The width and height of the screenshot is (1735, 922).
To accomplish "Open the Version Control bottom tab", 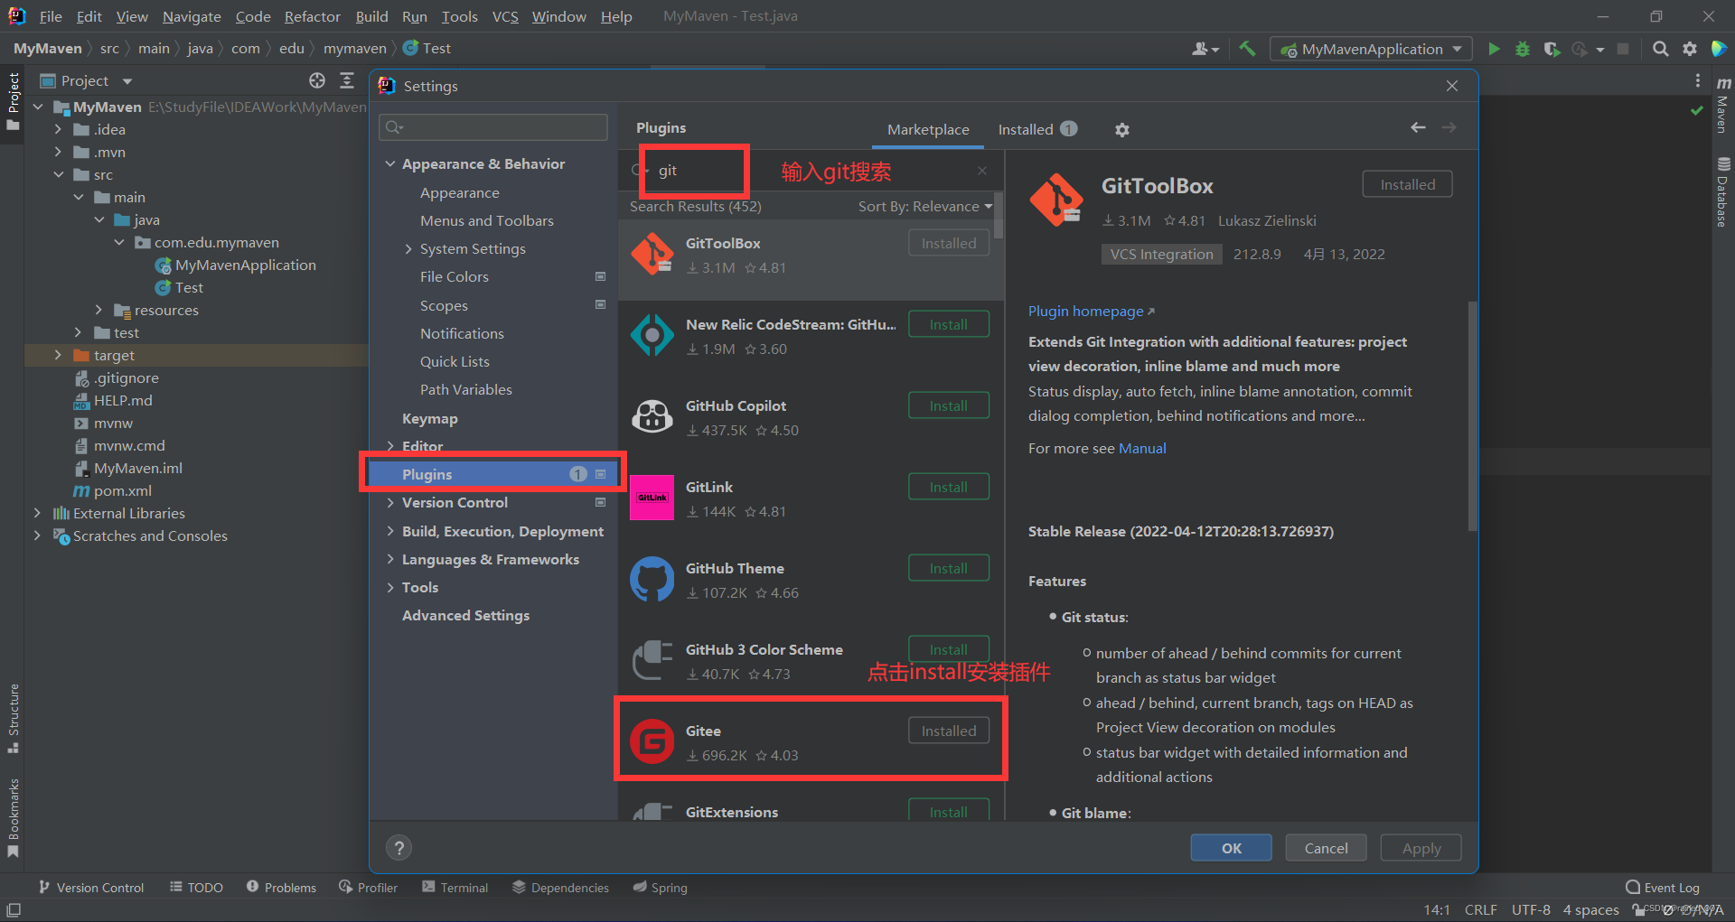I will click(x=91, y=888).
